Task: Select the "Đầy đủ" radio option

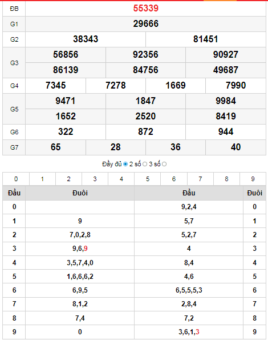Action: tap(125, 164)
